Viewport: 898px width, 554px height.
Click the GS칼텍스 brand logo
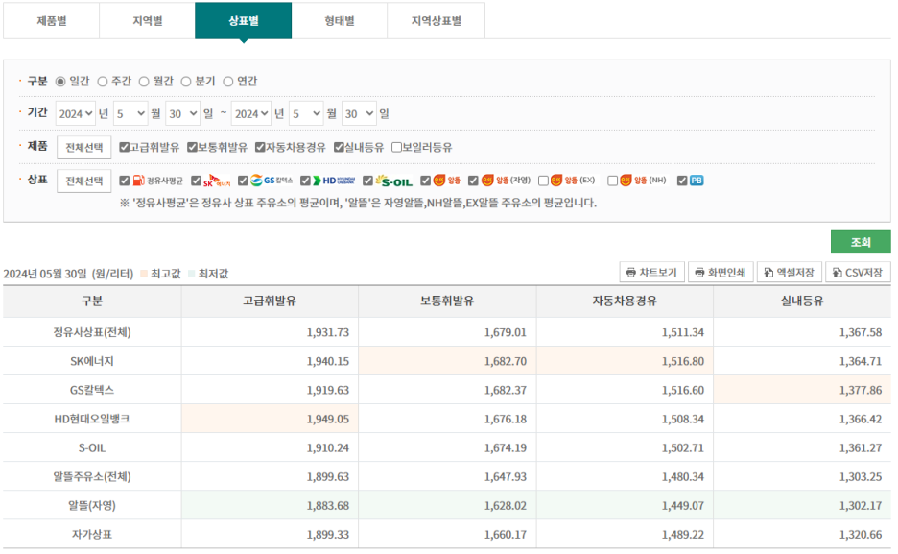pos(272,181)
